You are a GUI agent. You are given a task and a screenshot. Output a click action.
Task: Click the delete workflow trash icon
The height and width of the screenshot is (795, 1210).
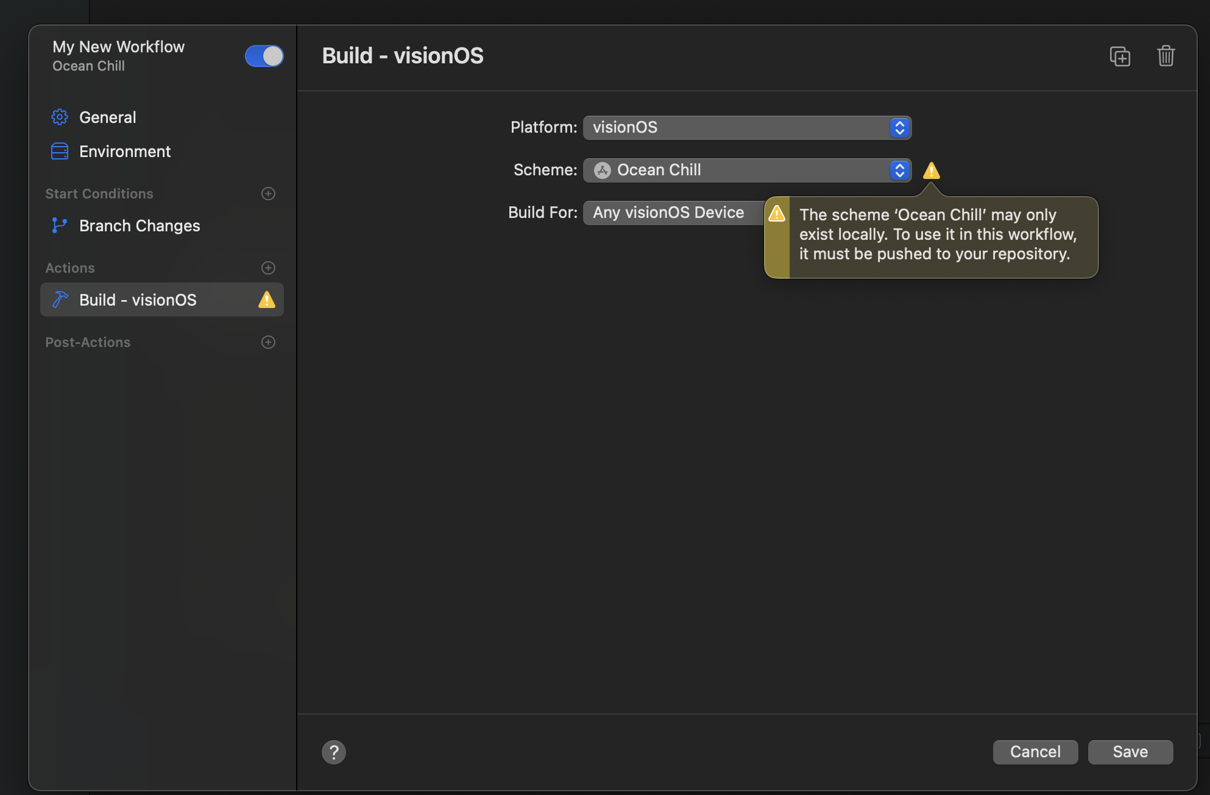point(1167,57)
